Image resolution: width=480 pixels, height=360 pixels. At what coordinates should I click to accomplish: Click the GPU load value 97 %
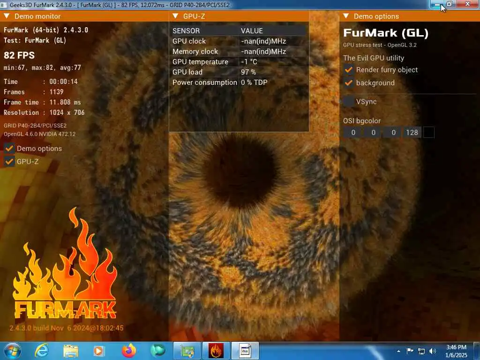click(248, 72)
